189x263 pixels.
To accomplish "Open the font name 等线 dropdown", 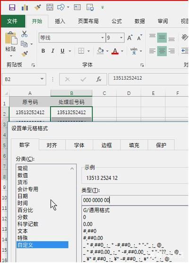I will (103, 38).
